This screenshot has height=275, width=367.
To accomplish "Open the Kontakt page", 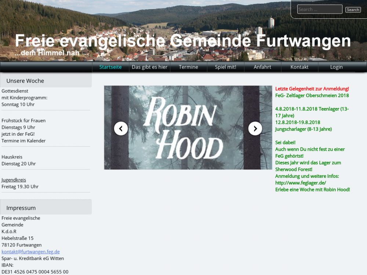I will coord(299,67).
